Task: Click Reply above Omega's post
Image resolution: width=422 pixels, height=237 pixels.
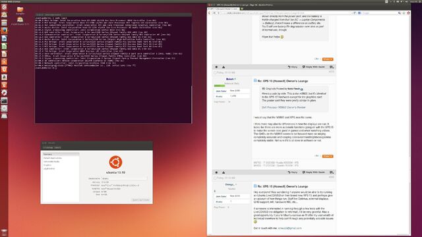Action: pyautogui.click(x=293, y=172)
